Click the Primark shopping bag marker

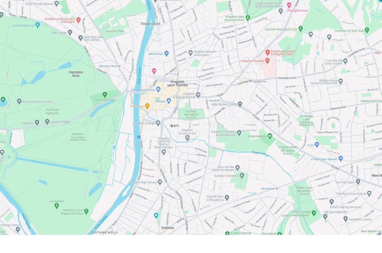click(x=169, y=101)
